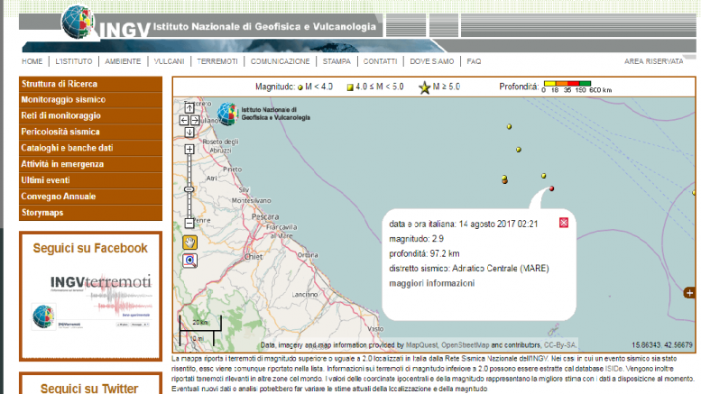Viewport: 701px width, 394px height.
Task: Select the zoom box magnifier tool
Action: (189, 260)
